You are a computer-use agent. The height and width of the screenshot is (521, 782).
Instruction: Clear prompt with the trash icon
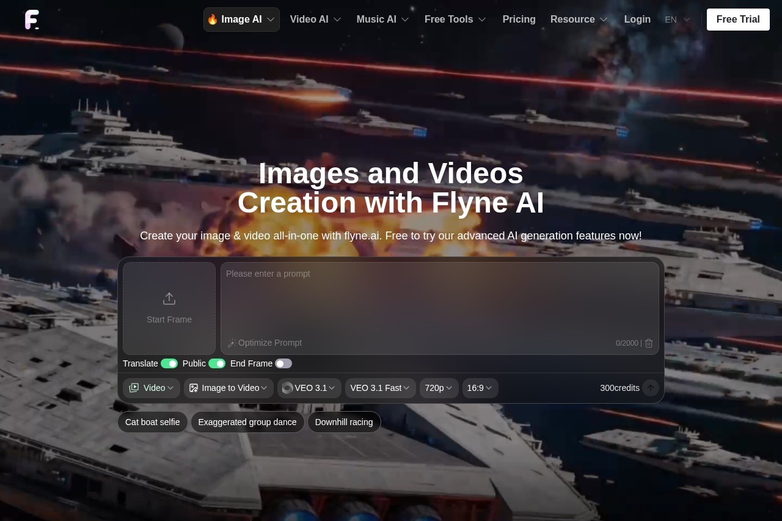tap(649, 343)
